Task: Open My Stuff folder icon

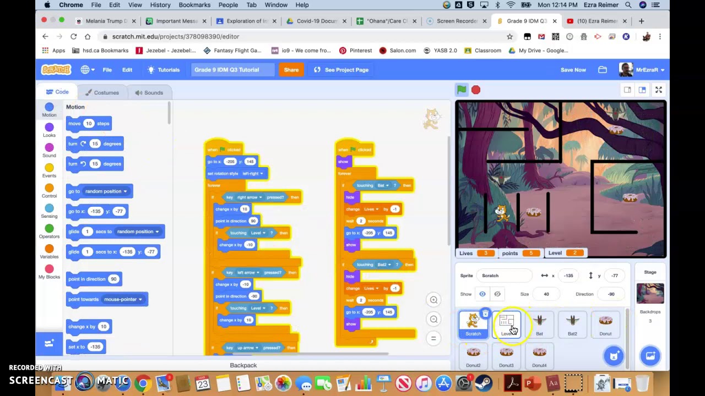Action: pos(603,70)
